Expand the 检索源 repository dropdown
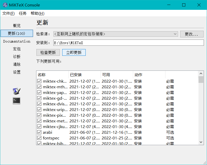The width and height of the screenshot is (207, 165). coord(175,34)
